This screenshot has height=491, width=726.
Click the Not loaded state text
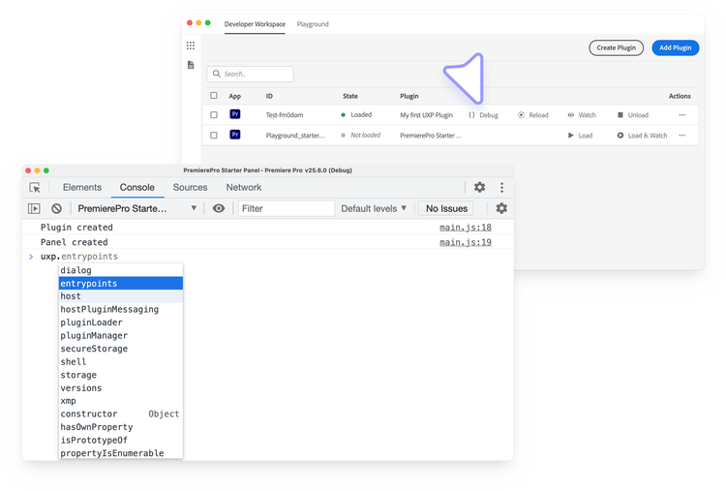pyautogui.click(x=365, y=136)
